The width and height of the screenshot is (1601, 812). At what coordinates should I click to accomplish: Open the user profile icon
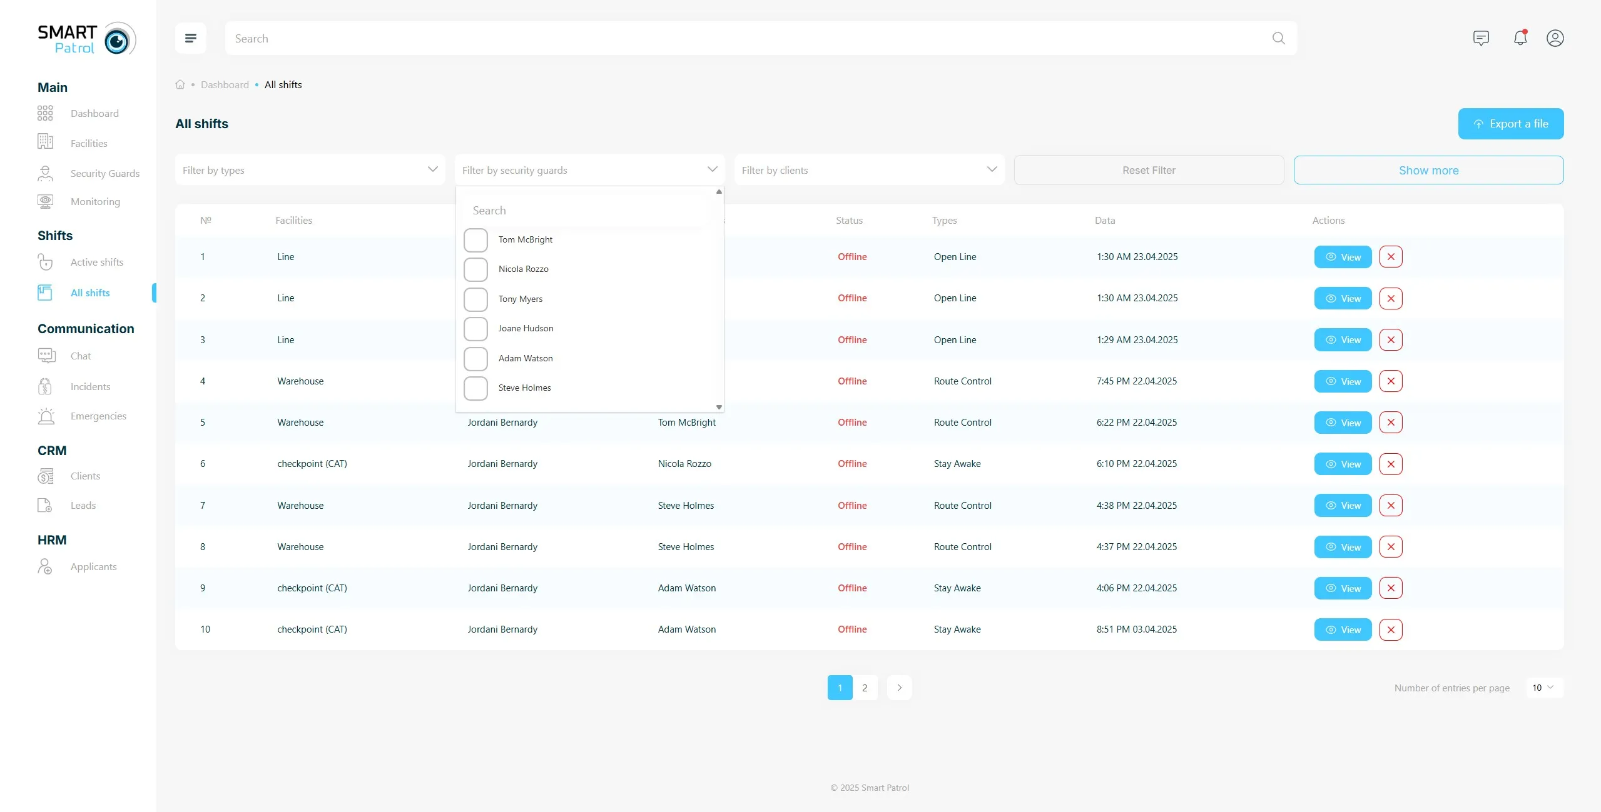[1555, 38]
